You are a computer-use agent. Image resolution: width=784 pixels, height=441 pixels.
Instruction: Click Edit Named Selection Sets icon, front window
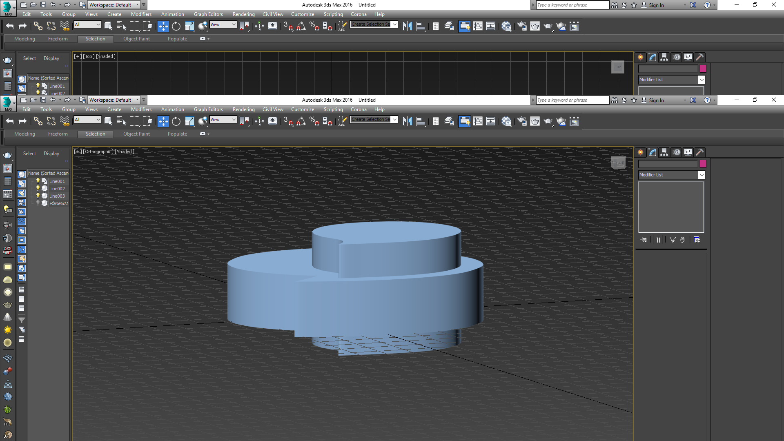tap(342, 121)
